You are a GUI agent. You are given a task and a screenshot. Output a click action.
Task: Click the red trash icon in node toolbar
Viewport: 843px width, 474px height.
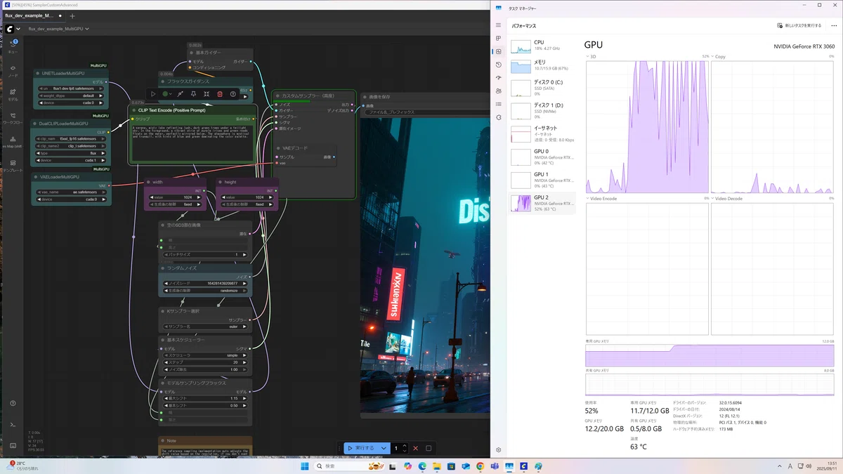pos(220,93)
